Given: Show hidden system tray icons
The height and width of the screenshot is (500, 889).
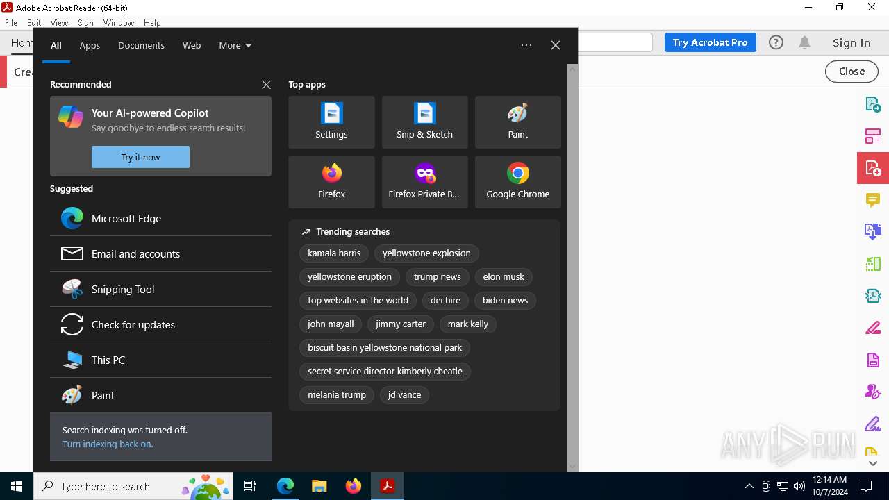Looking at the screenshot, I should click(x=749, y=486).
